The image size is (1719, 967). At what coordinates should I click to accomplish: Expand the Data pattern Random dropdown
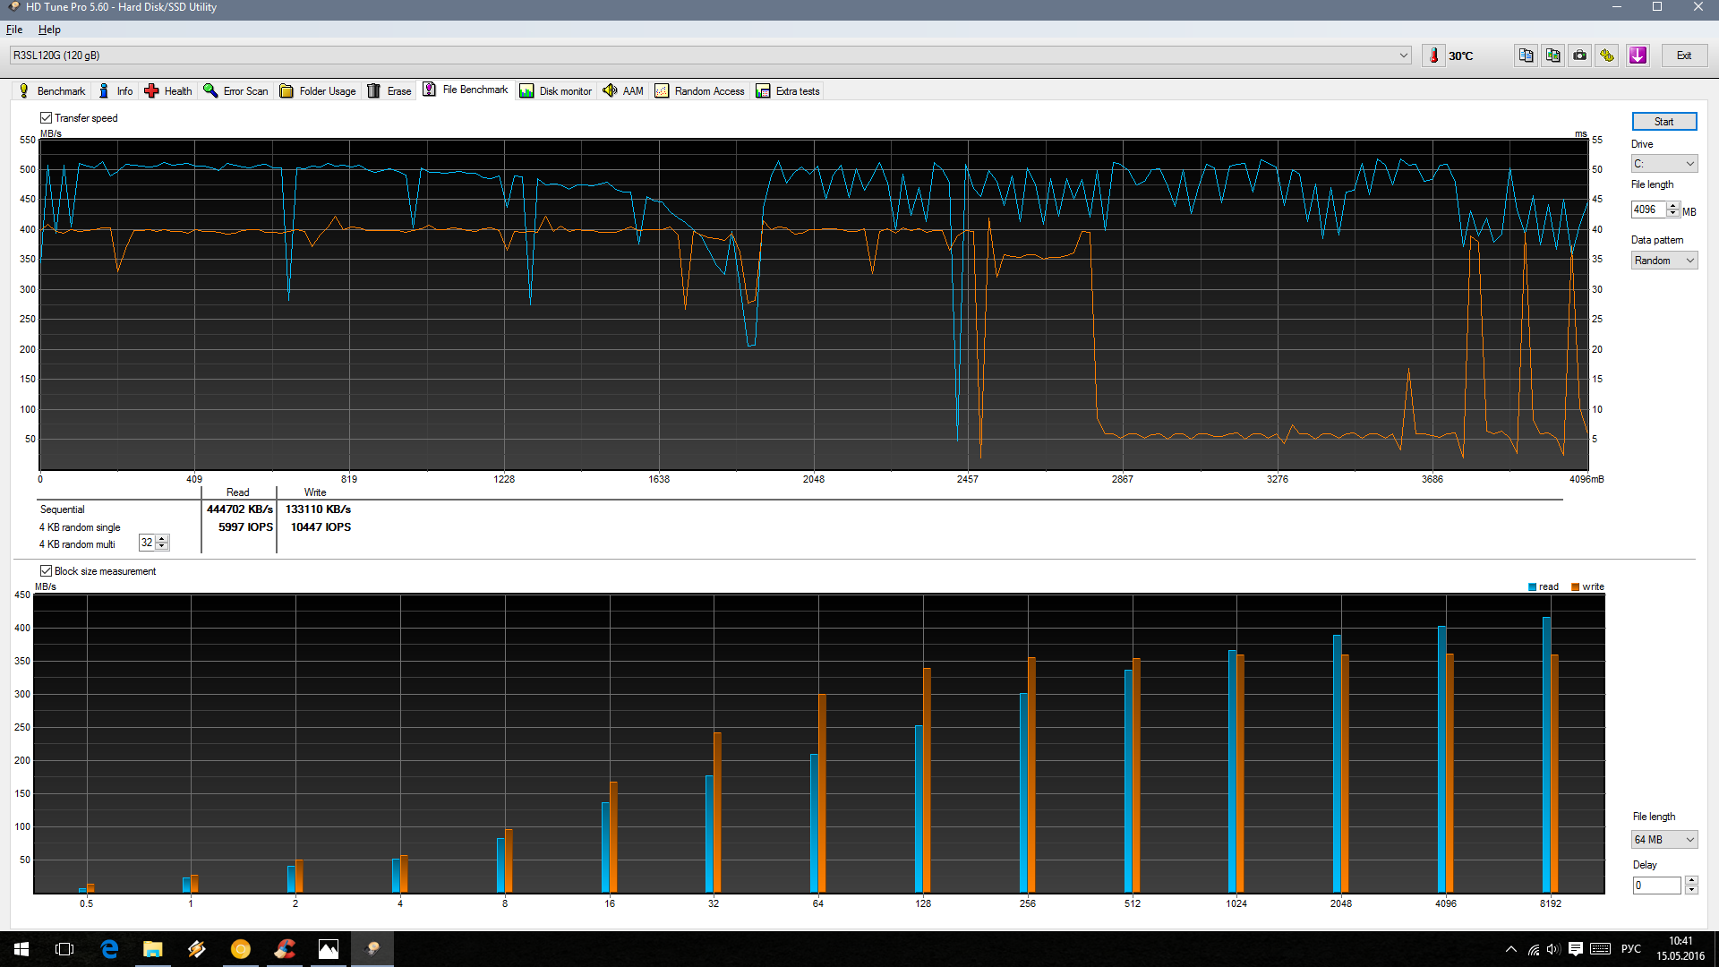1663,261
